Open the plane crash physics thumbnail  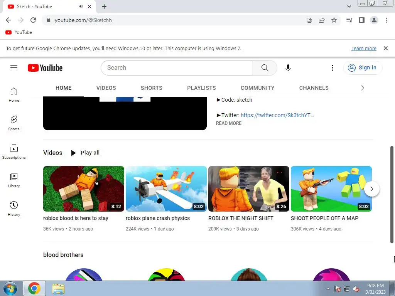pyautogui.click(x=166, y=189)
